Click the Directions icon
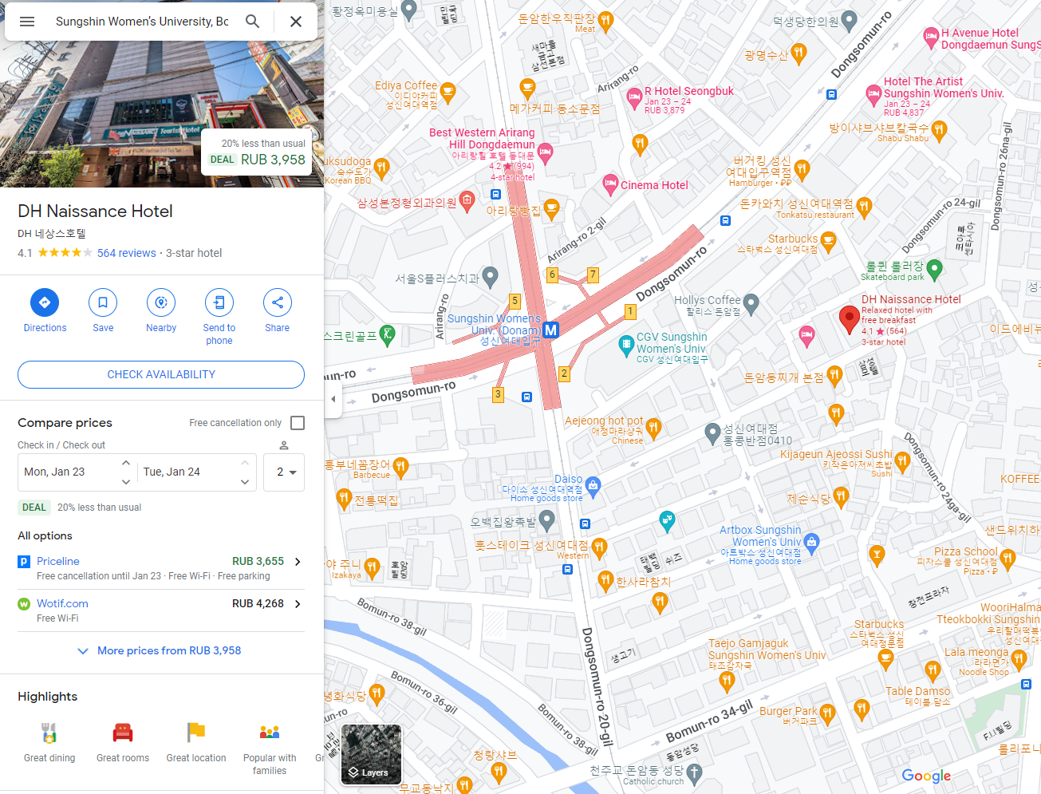1041x794 pixels. pyautogui.click(x=45, y=302)
